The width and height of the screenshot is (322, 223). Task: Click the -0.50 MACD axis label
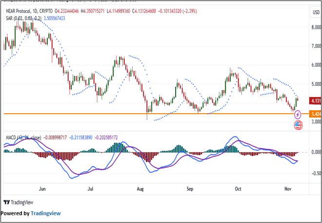(x=316, y=174)
